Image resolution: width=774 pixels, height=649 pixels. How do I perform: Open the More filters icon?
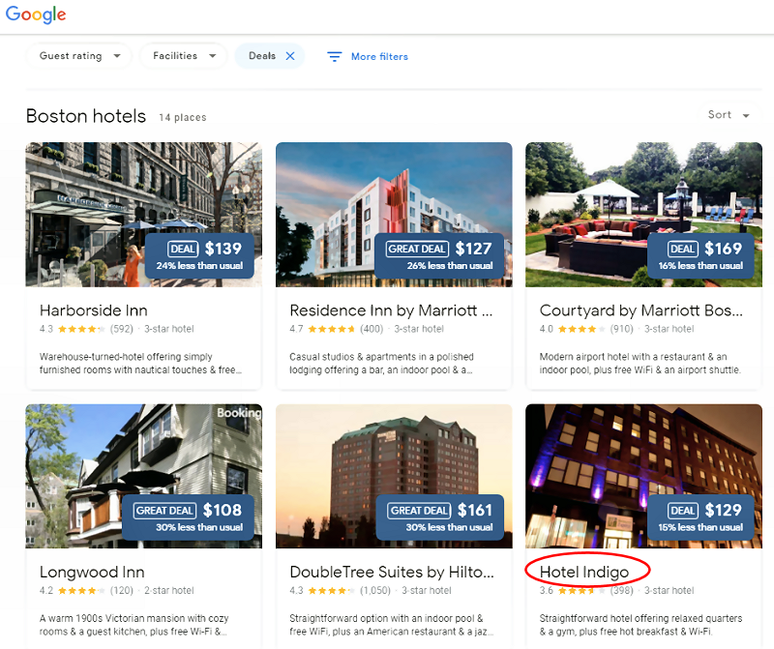coord(334,57)
